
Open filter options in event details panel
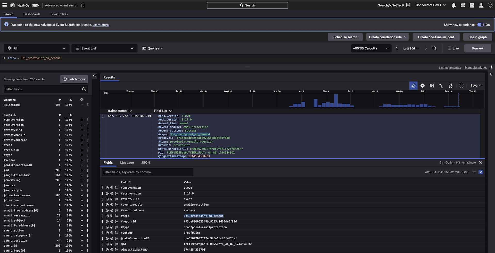coord(474,172)
